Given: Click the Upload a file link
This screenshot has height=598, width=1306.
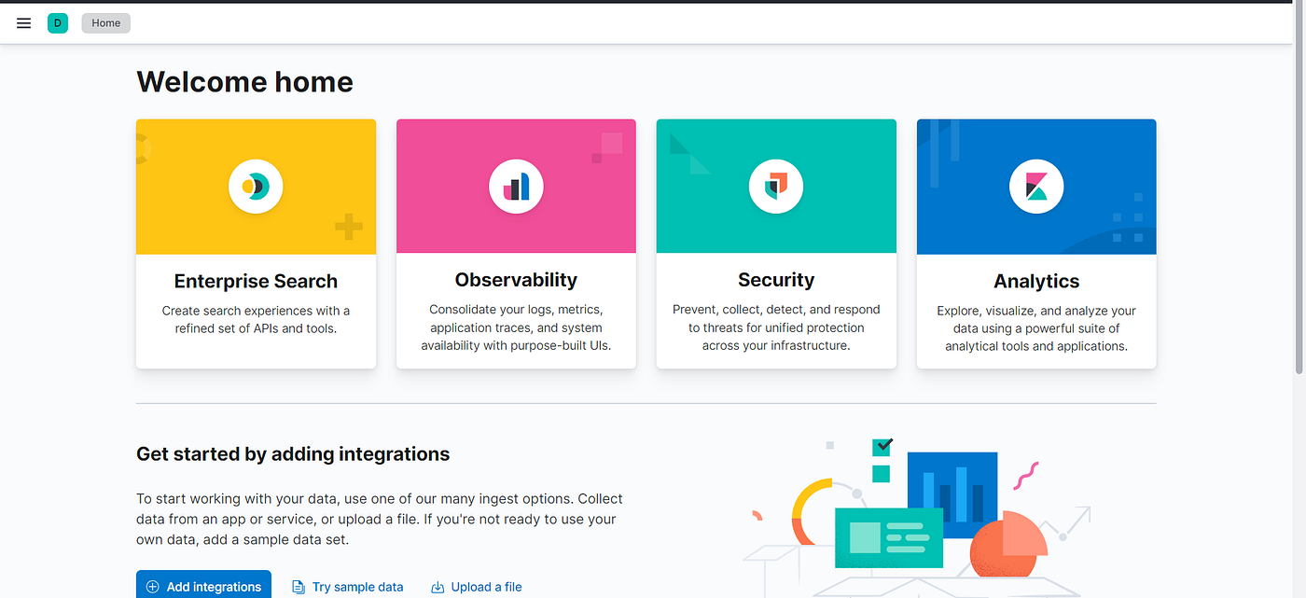Looking at the screenshot, I should point(477,587).
